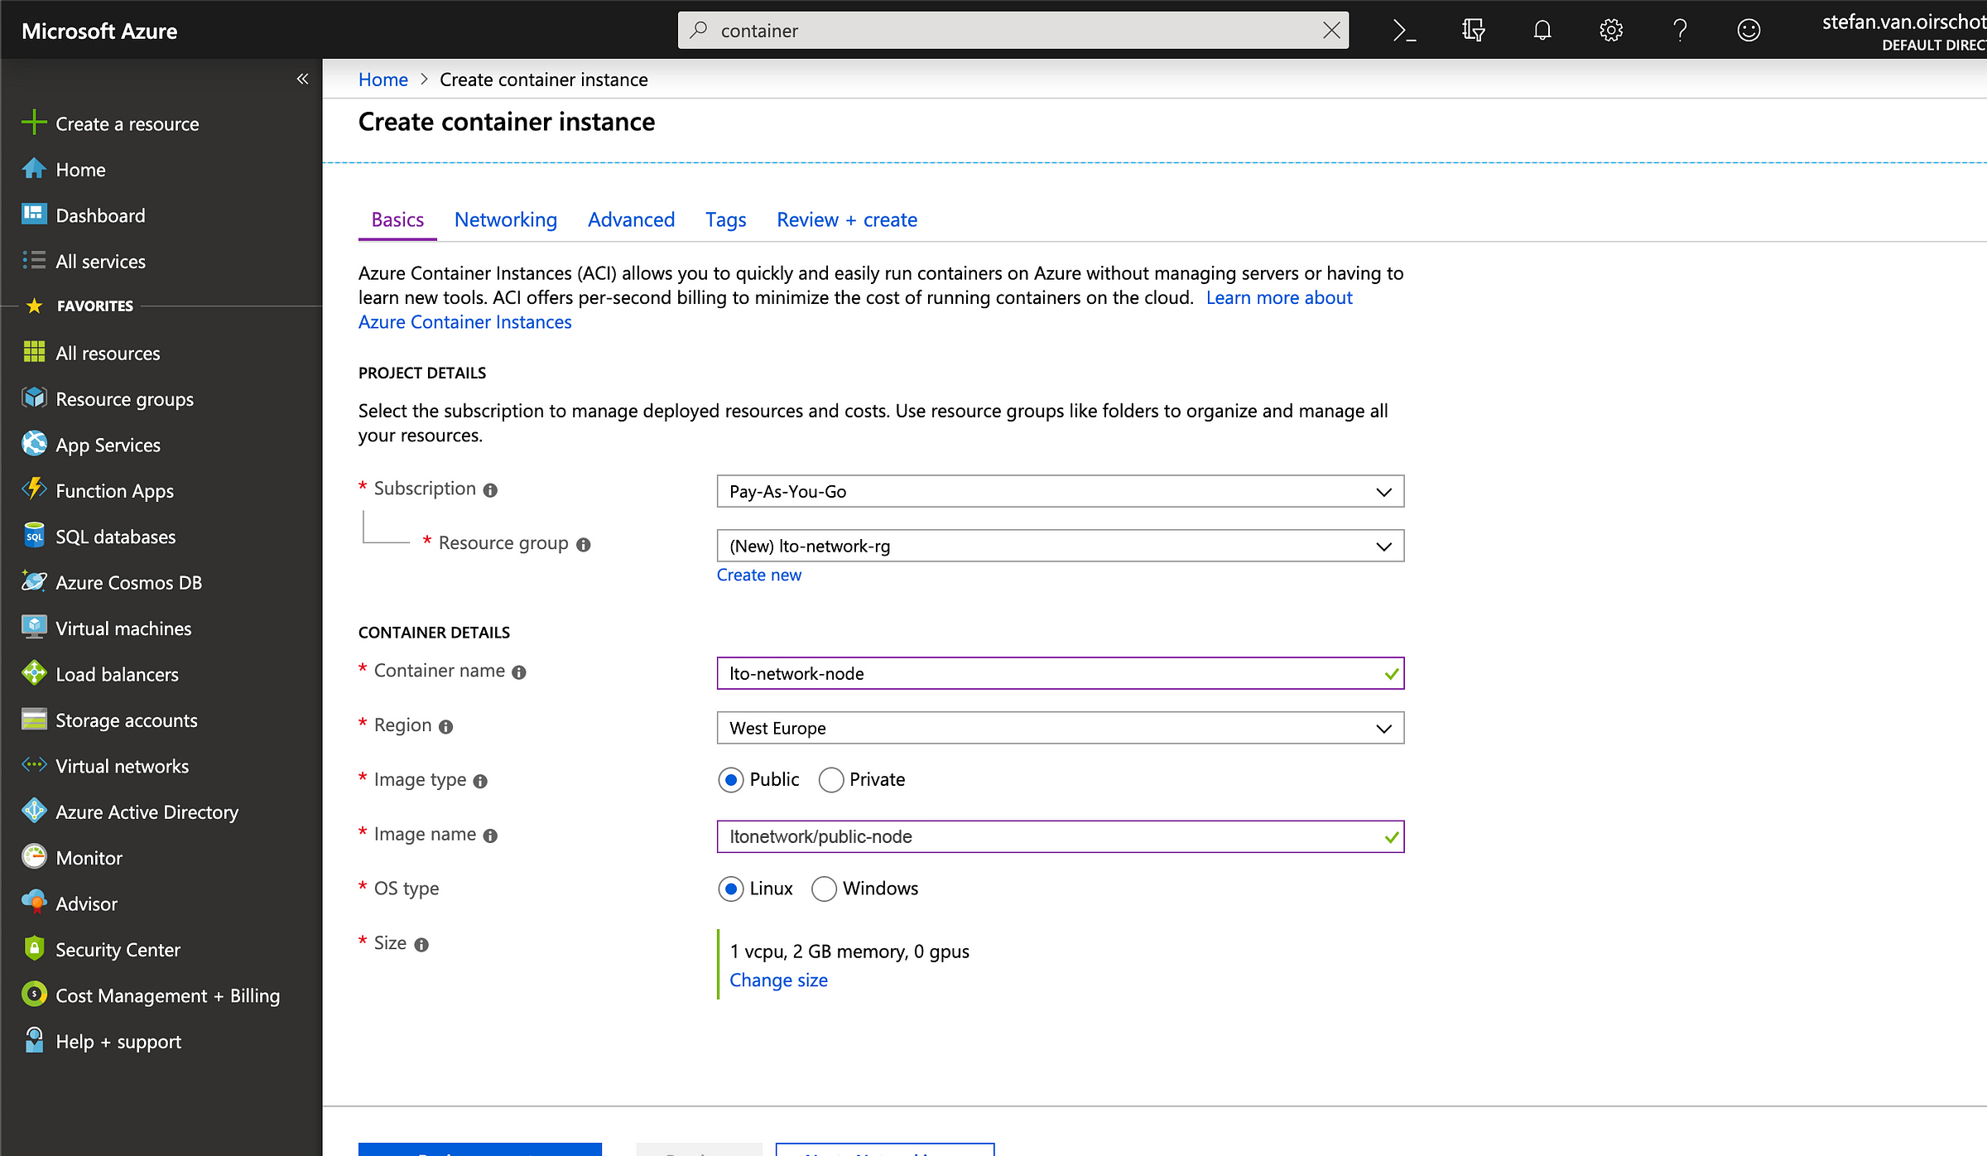This screenshot has width=1987, height=1156.
Task: Clear the search box with X
Action: point(1331,31)
